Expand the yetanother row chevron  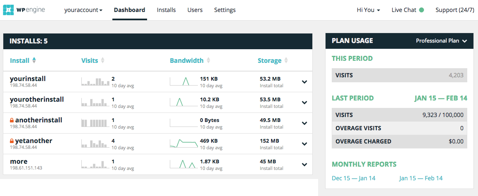[304, 144]
